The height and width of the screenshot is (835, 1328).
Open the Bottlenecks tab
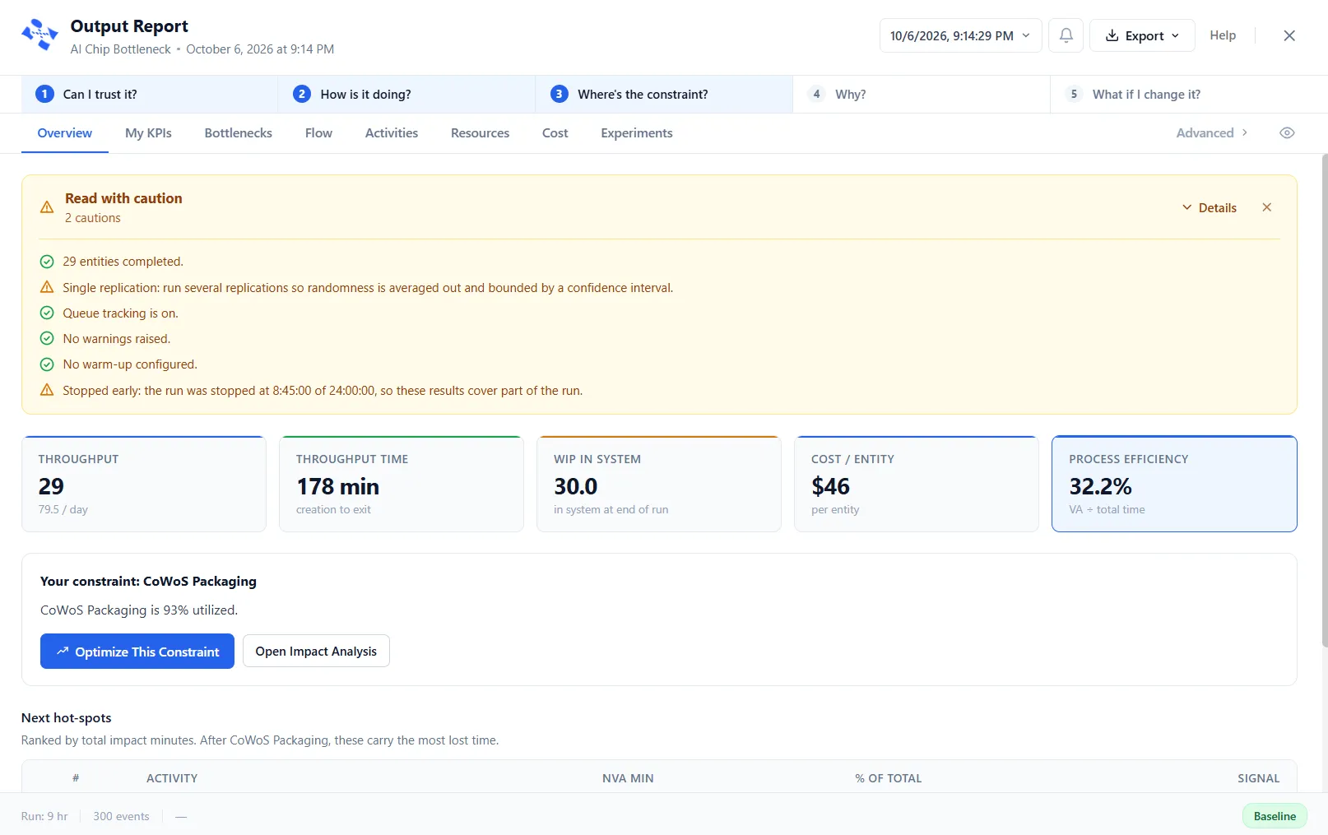239,133
